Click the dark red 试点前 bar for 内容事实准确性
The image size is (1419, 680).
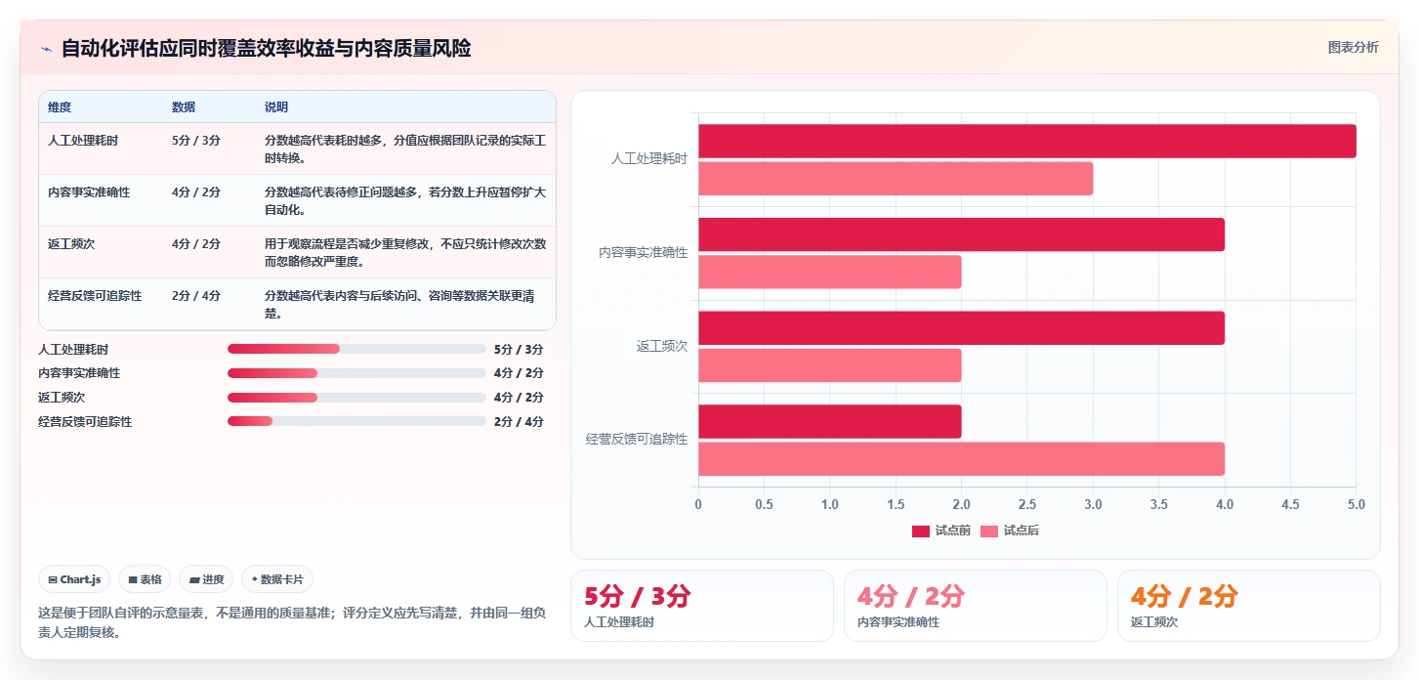pyautogui.click(x=961, y=234)
